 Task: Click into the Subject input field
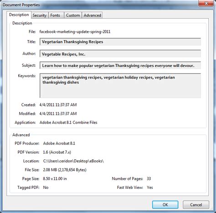coord(120,66)
